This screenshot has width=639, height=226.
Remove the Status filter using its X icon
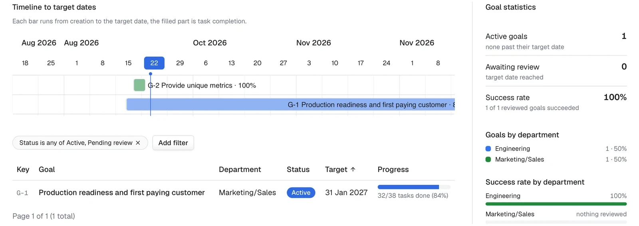click(138, 143)
